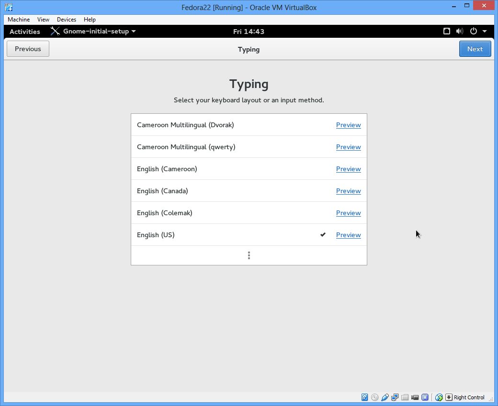Choose English (Canada) keyboard layout
This screenshot has height=406, width=498.
pyautogui.click(x=249, y=191)
